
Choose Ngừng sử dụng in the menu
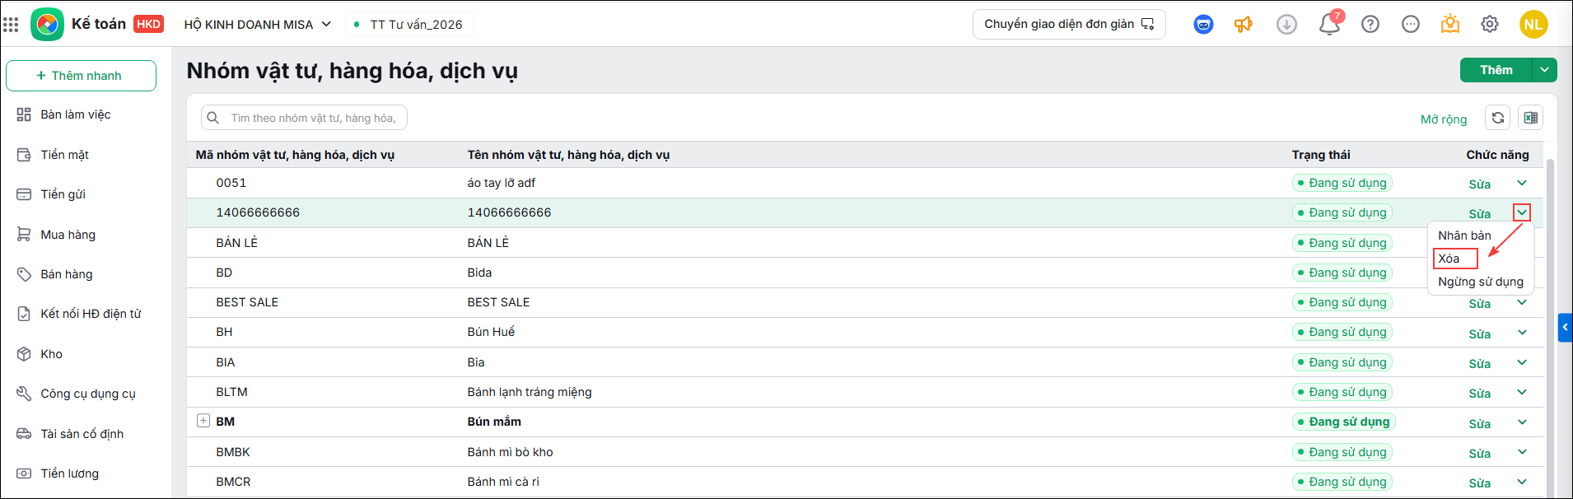1481,282
